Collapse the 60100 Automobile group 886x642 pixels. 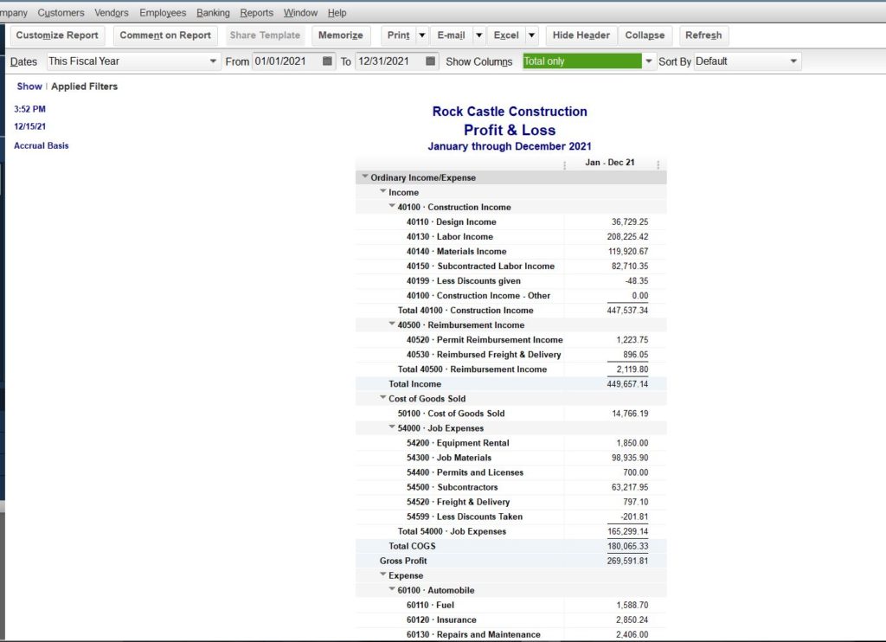pyautogui.click(x=392, y=589)
